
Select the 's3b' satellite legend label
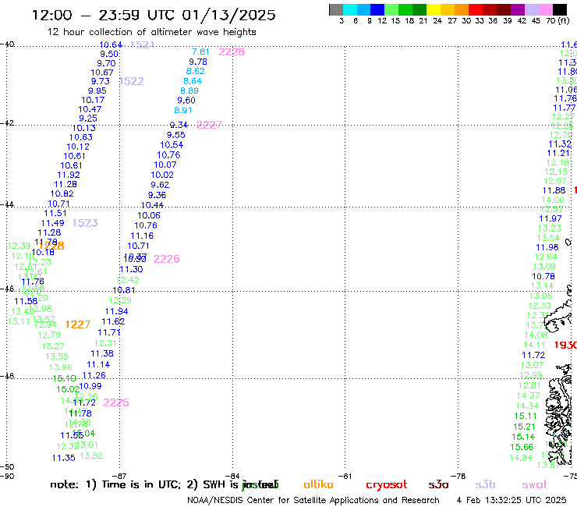coord(485,484)
